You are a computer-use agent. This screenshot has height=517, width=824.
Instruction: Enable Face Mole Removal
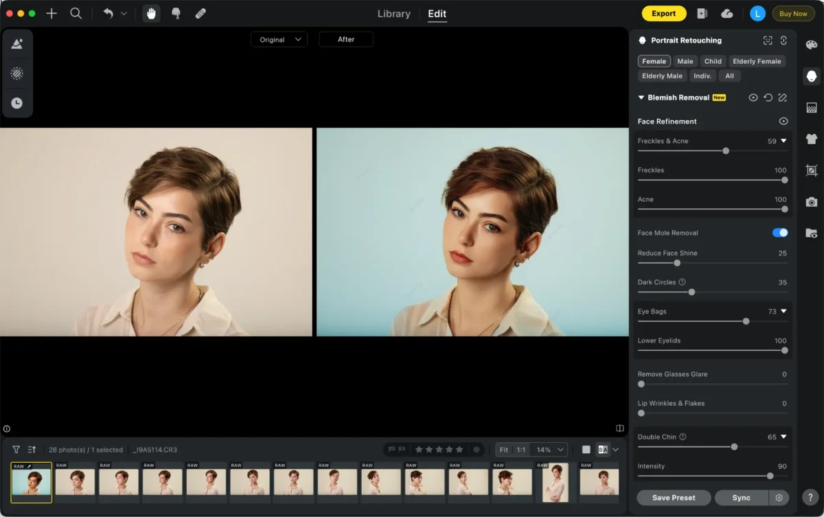[779, 233]
